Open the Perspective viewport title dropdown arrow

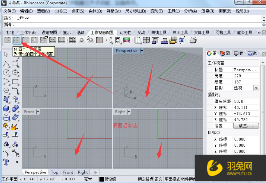click(x=142, y=51)
